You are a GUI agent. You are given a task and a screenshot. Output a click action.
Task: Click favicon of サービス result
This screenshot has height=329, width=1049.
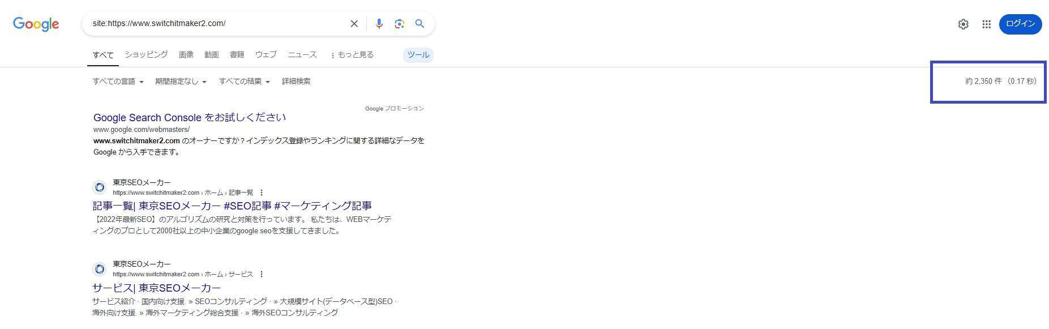100,268
